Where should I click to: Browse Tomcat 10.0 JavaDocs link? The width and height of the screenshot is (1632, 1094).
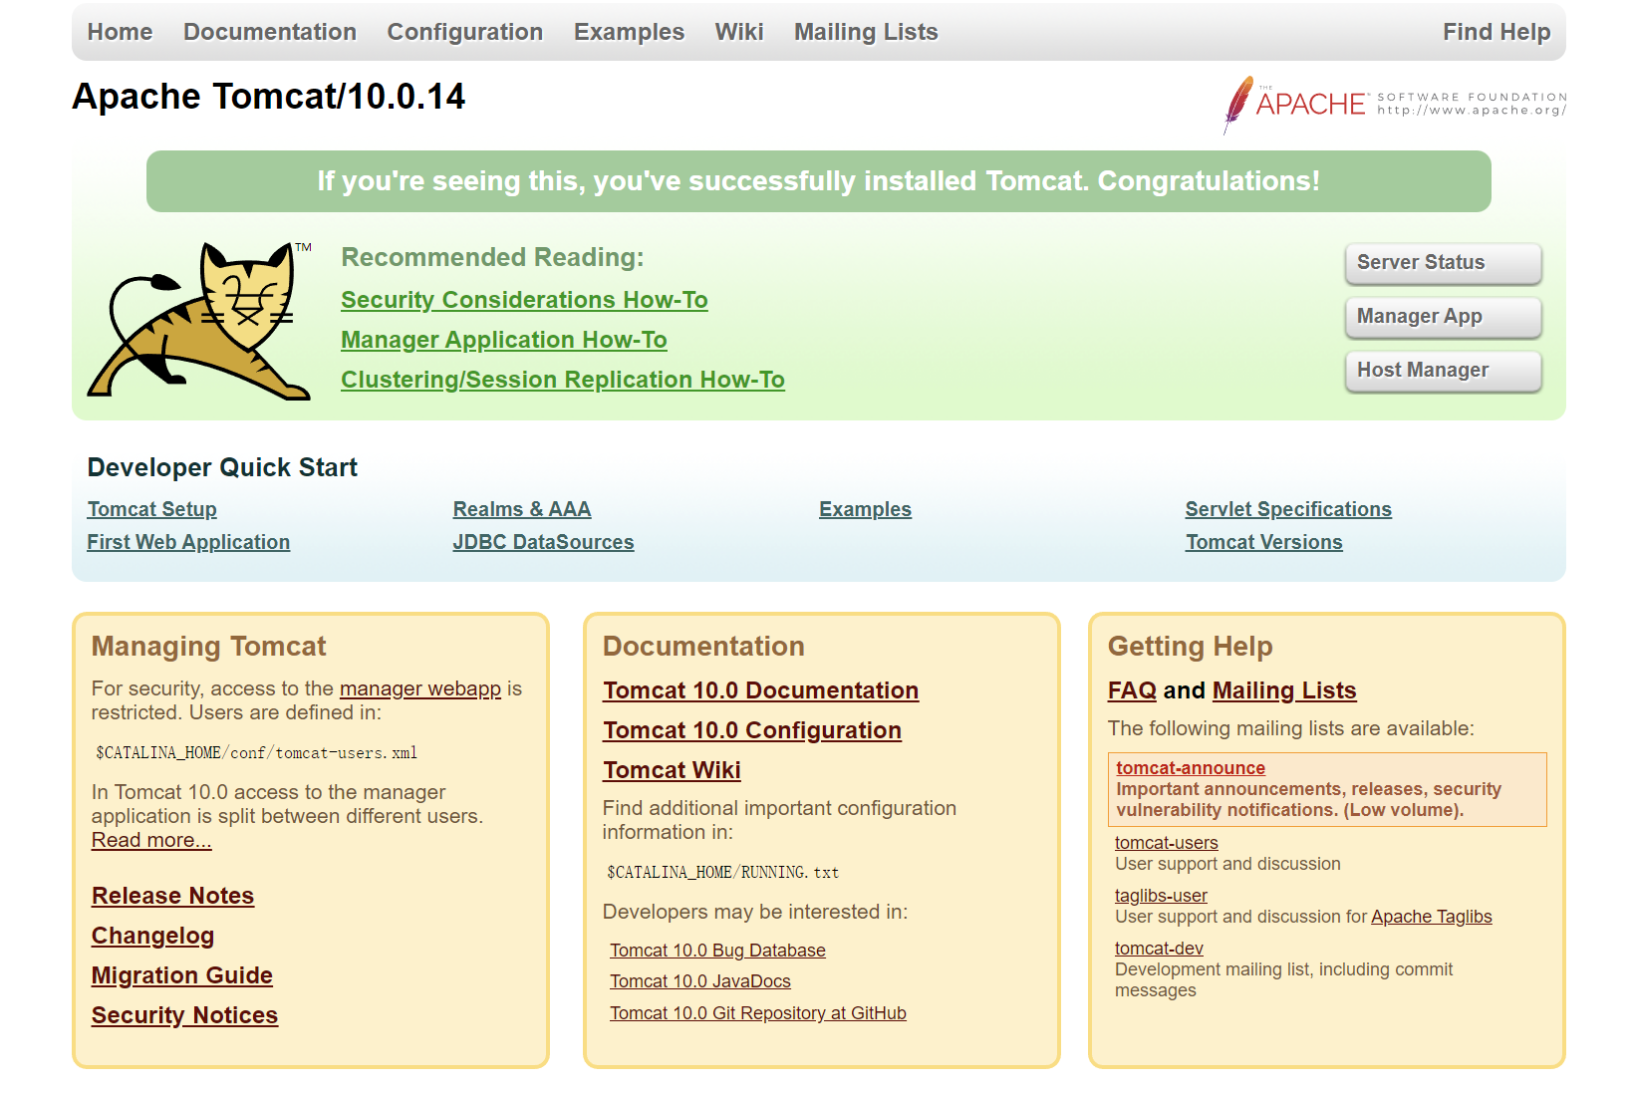point(700,981)
